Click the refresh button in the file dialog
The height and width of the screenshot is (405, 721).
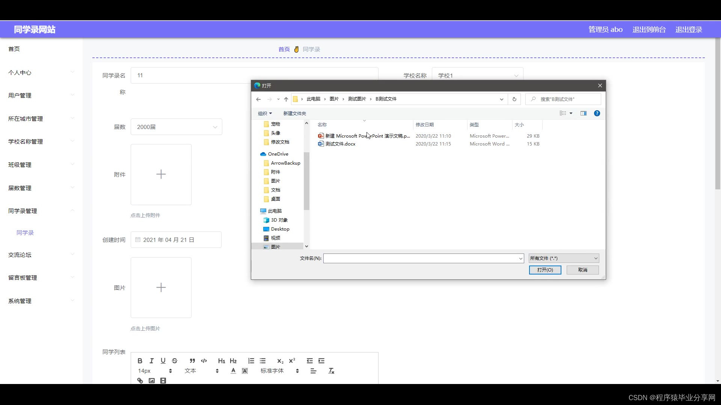(514, 99)
